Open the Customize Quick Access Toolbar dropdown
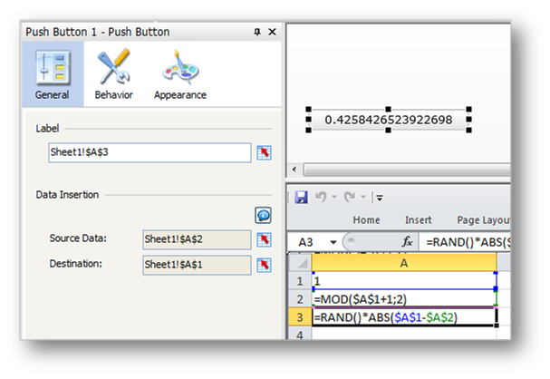 pos(380,197)
